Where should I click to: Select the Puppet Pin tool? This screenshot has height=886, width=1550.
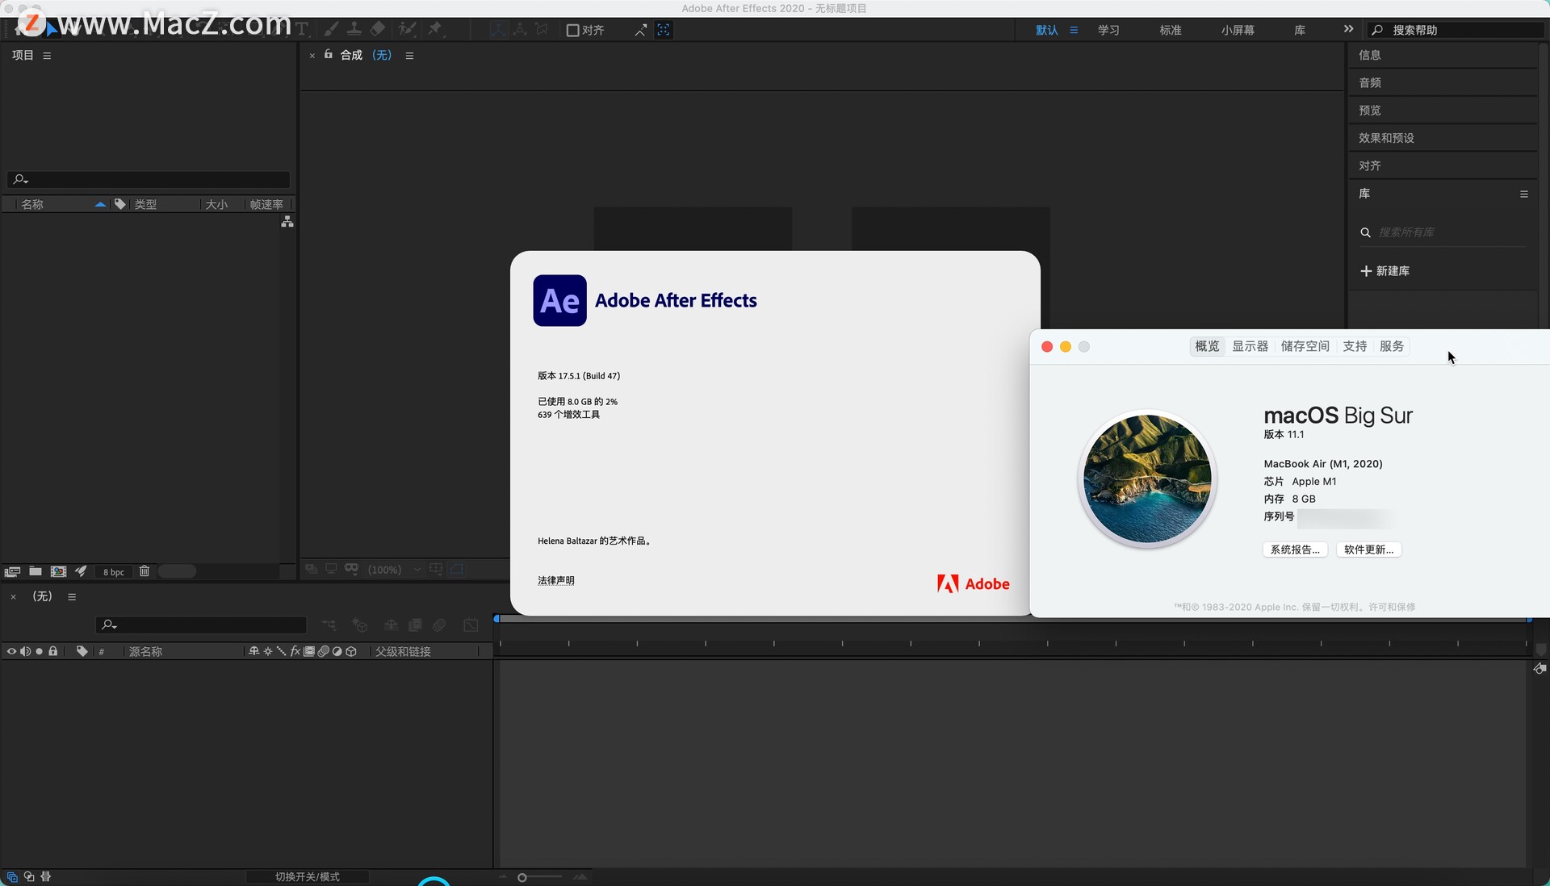click(x=435, y=29)
